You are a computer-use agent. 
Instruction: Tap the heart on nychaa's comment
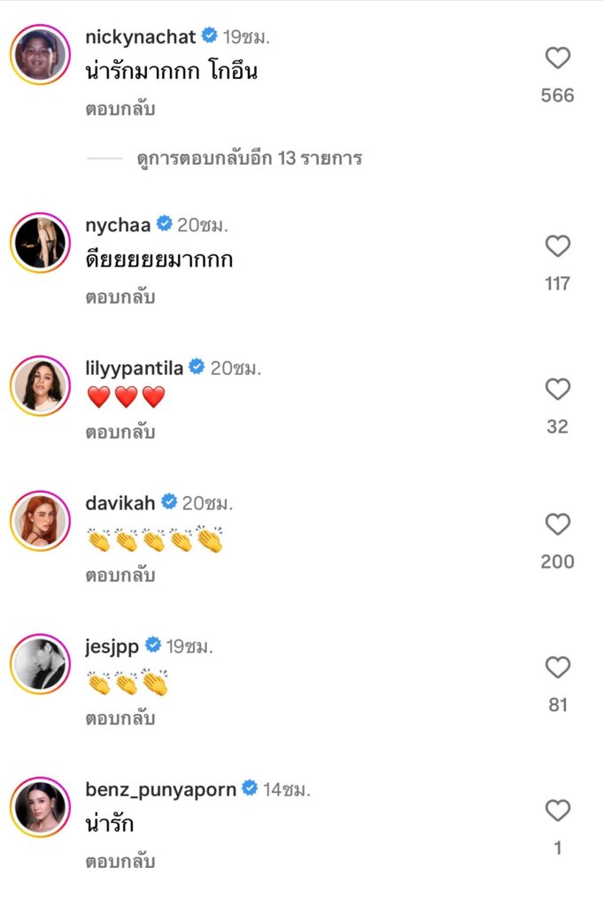click(x=557, y=246)
